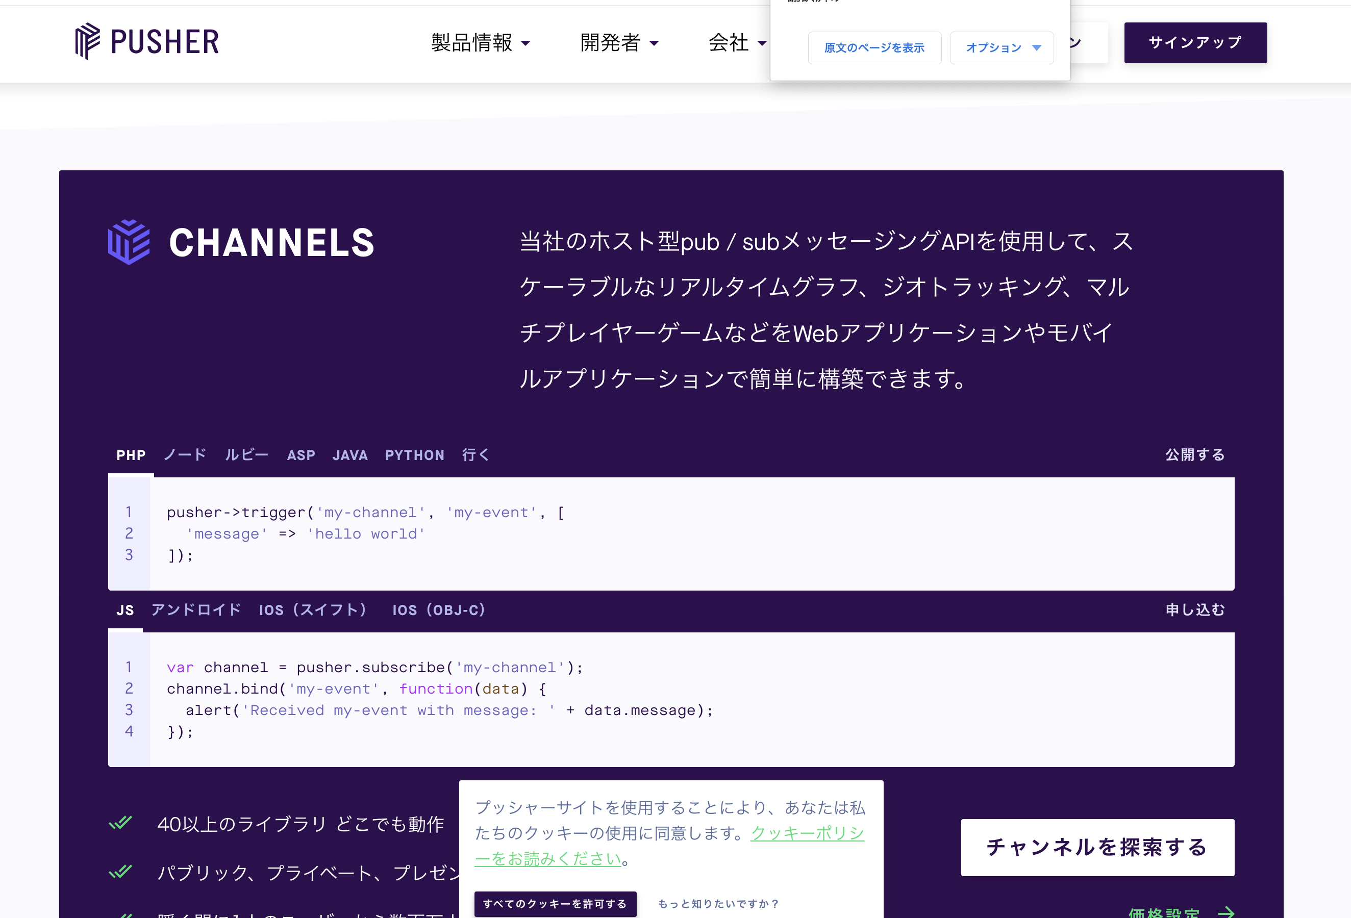Click the チャンネルを探索する button
This screenshot has height=918, width=1351.
(x=1097, y=847)
